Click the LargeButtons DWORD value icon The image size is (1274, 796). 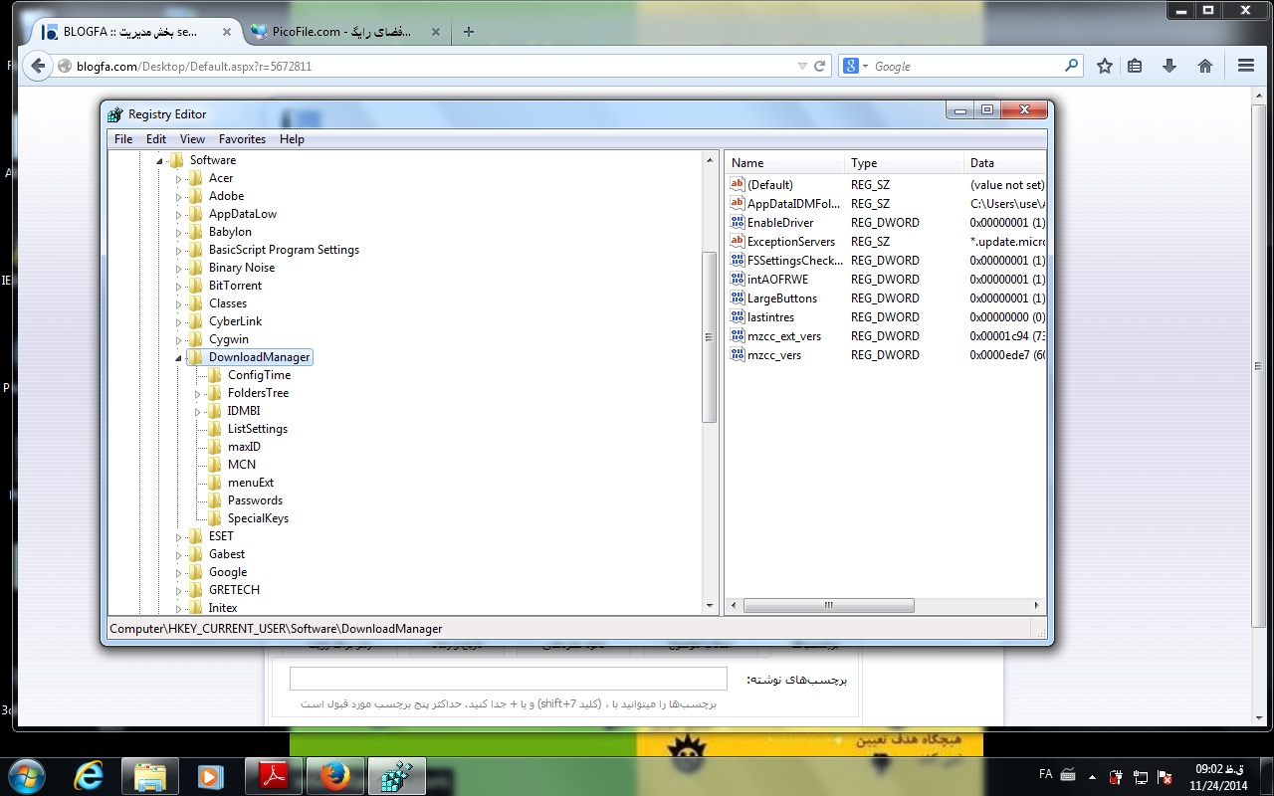(738, 298)
